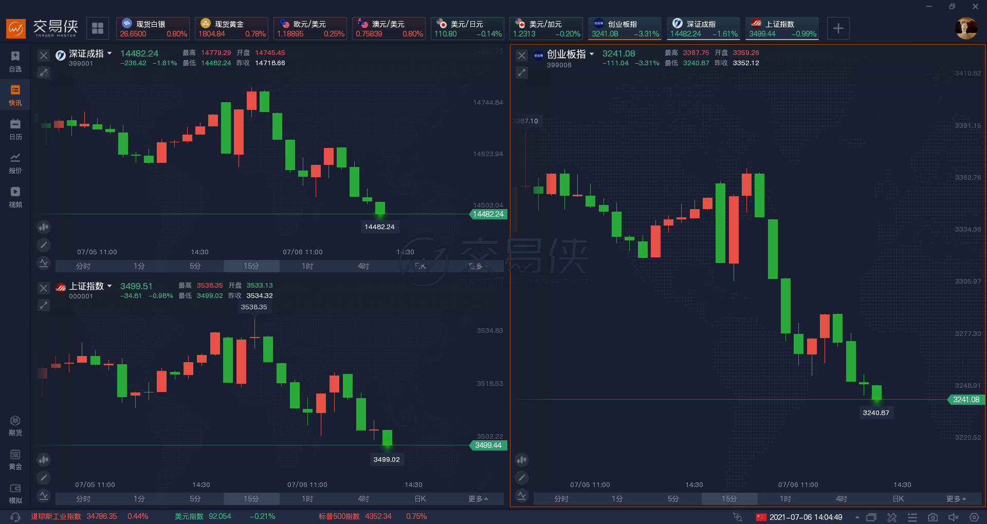
Task: Click the grid layout switcher icon
Action: point(98,28)
